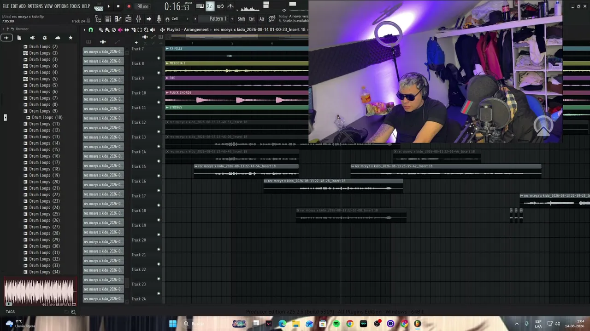Click the Alt key button
590x331 pixels.
262,19
